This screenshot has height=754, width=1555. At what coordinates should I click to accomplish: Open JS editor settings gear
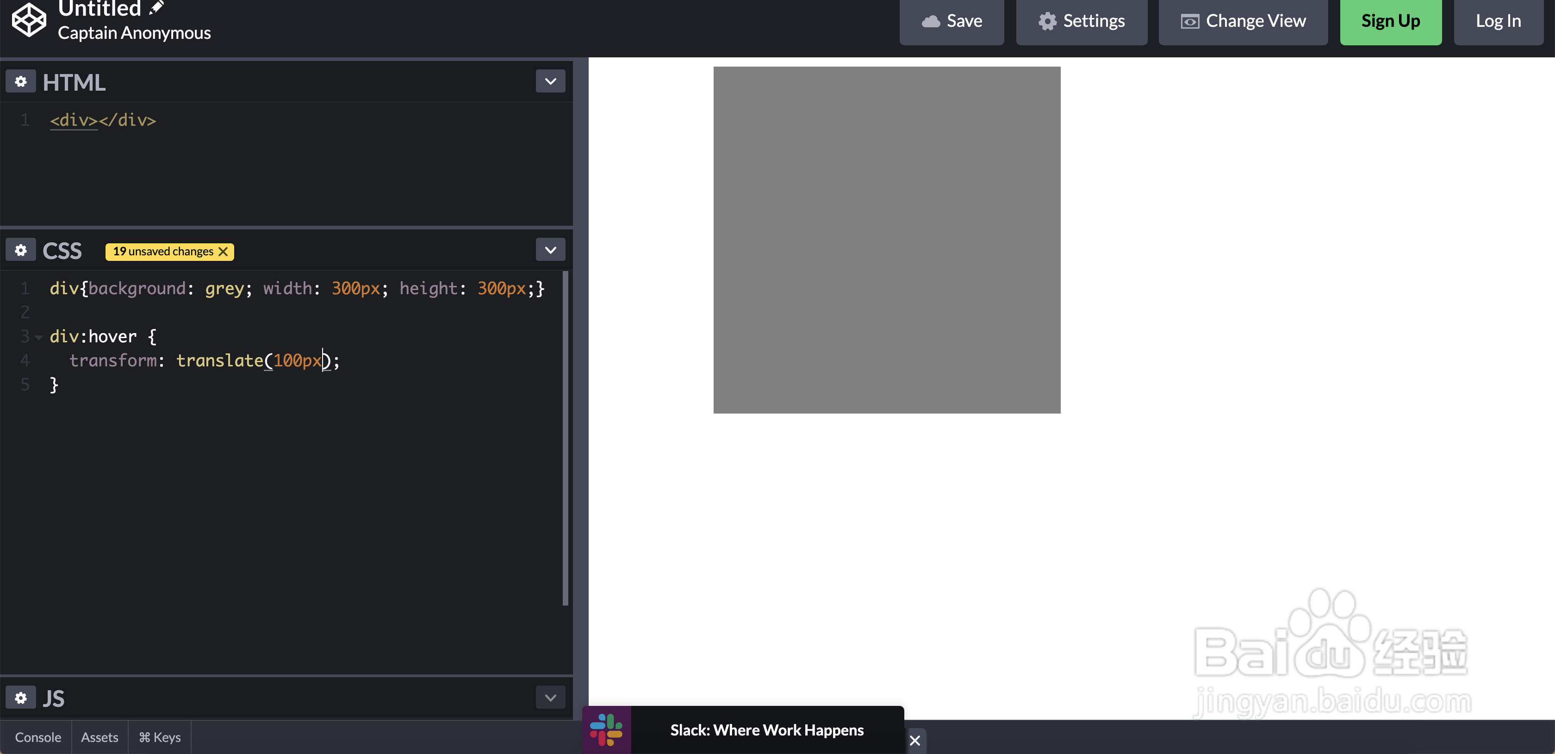point(21,698)
